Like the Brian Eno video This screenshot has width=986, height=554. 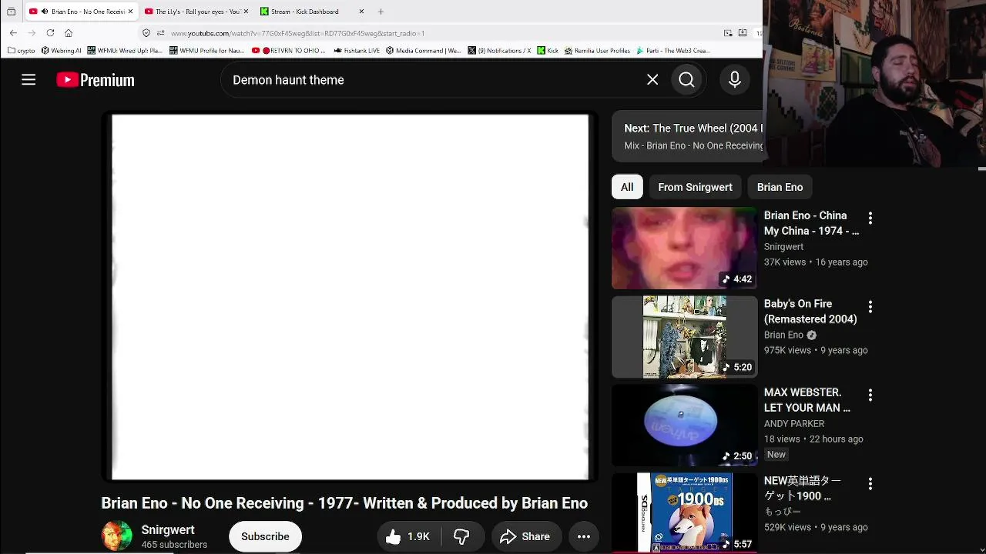[x=408, y=536]
